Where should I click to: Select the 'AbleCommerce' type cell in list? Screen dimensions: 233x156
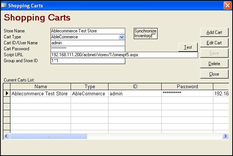tap(90, 93)
